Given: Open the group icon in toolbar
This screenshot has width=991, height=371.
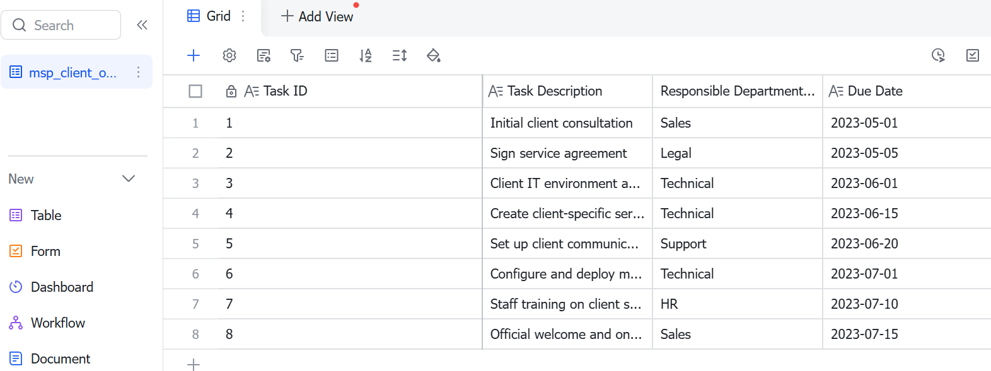Looking at the screenshot, I should (x=332, y=55).
